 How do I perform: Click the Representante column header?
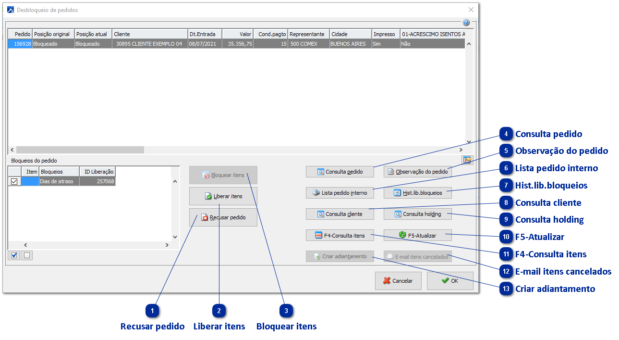[x=309, y=34]
